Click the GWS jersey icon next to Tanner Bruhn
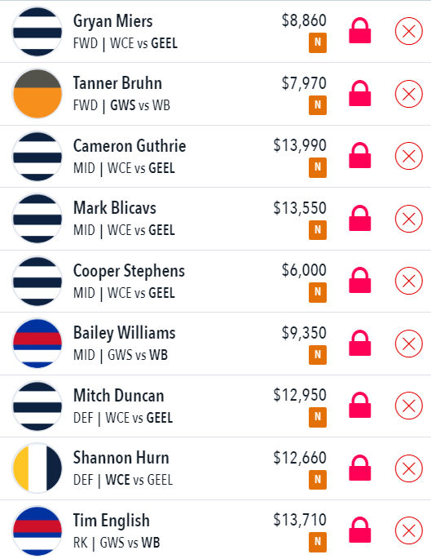Screen dimensions: 431x559 (x=37, y=94)
